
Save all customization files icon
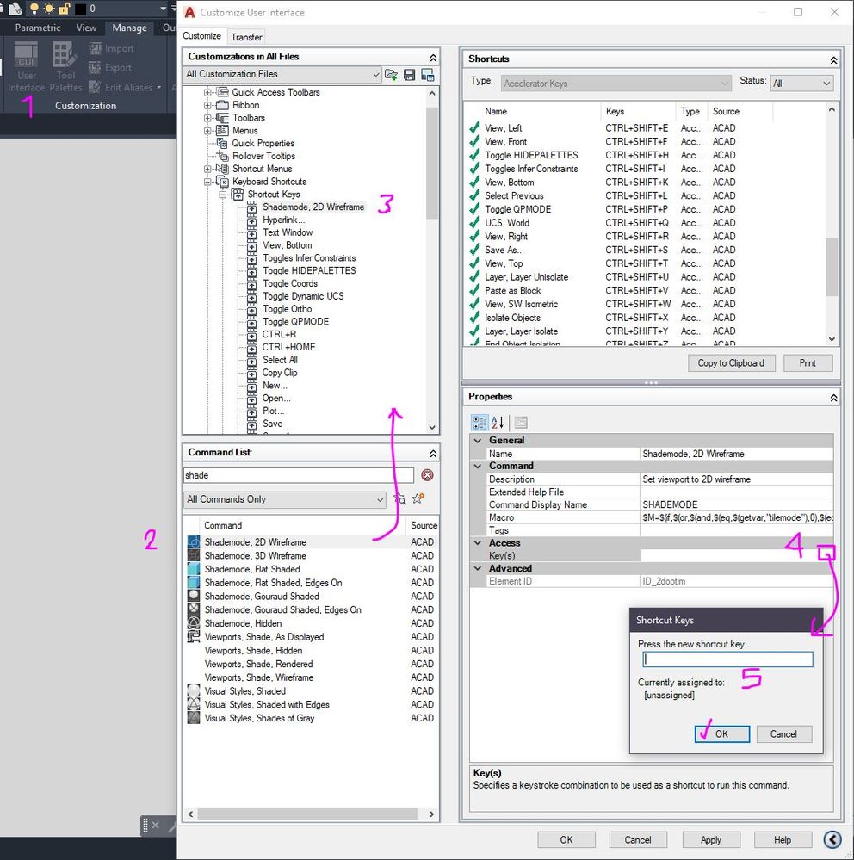tap(409, 75)
